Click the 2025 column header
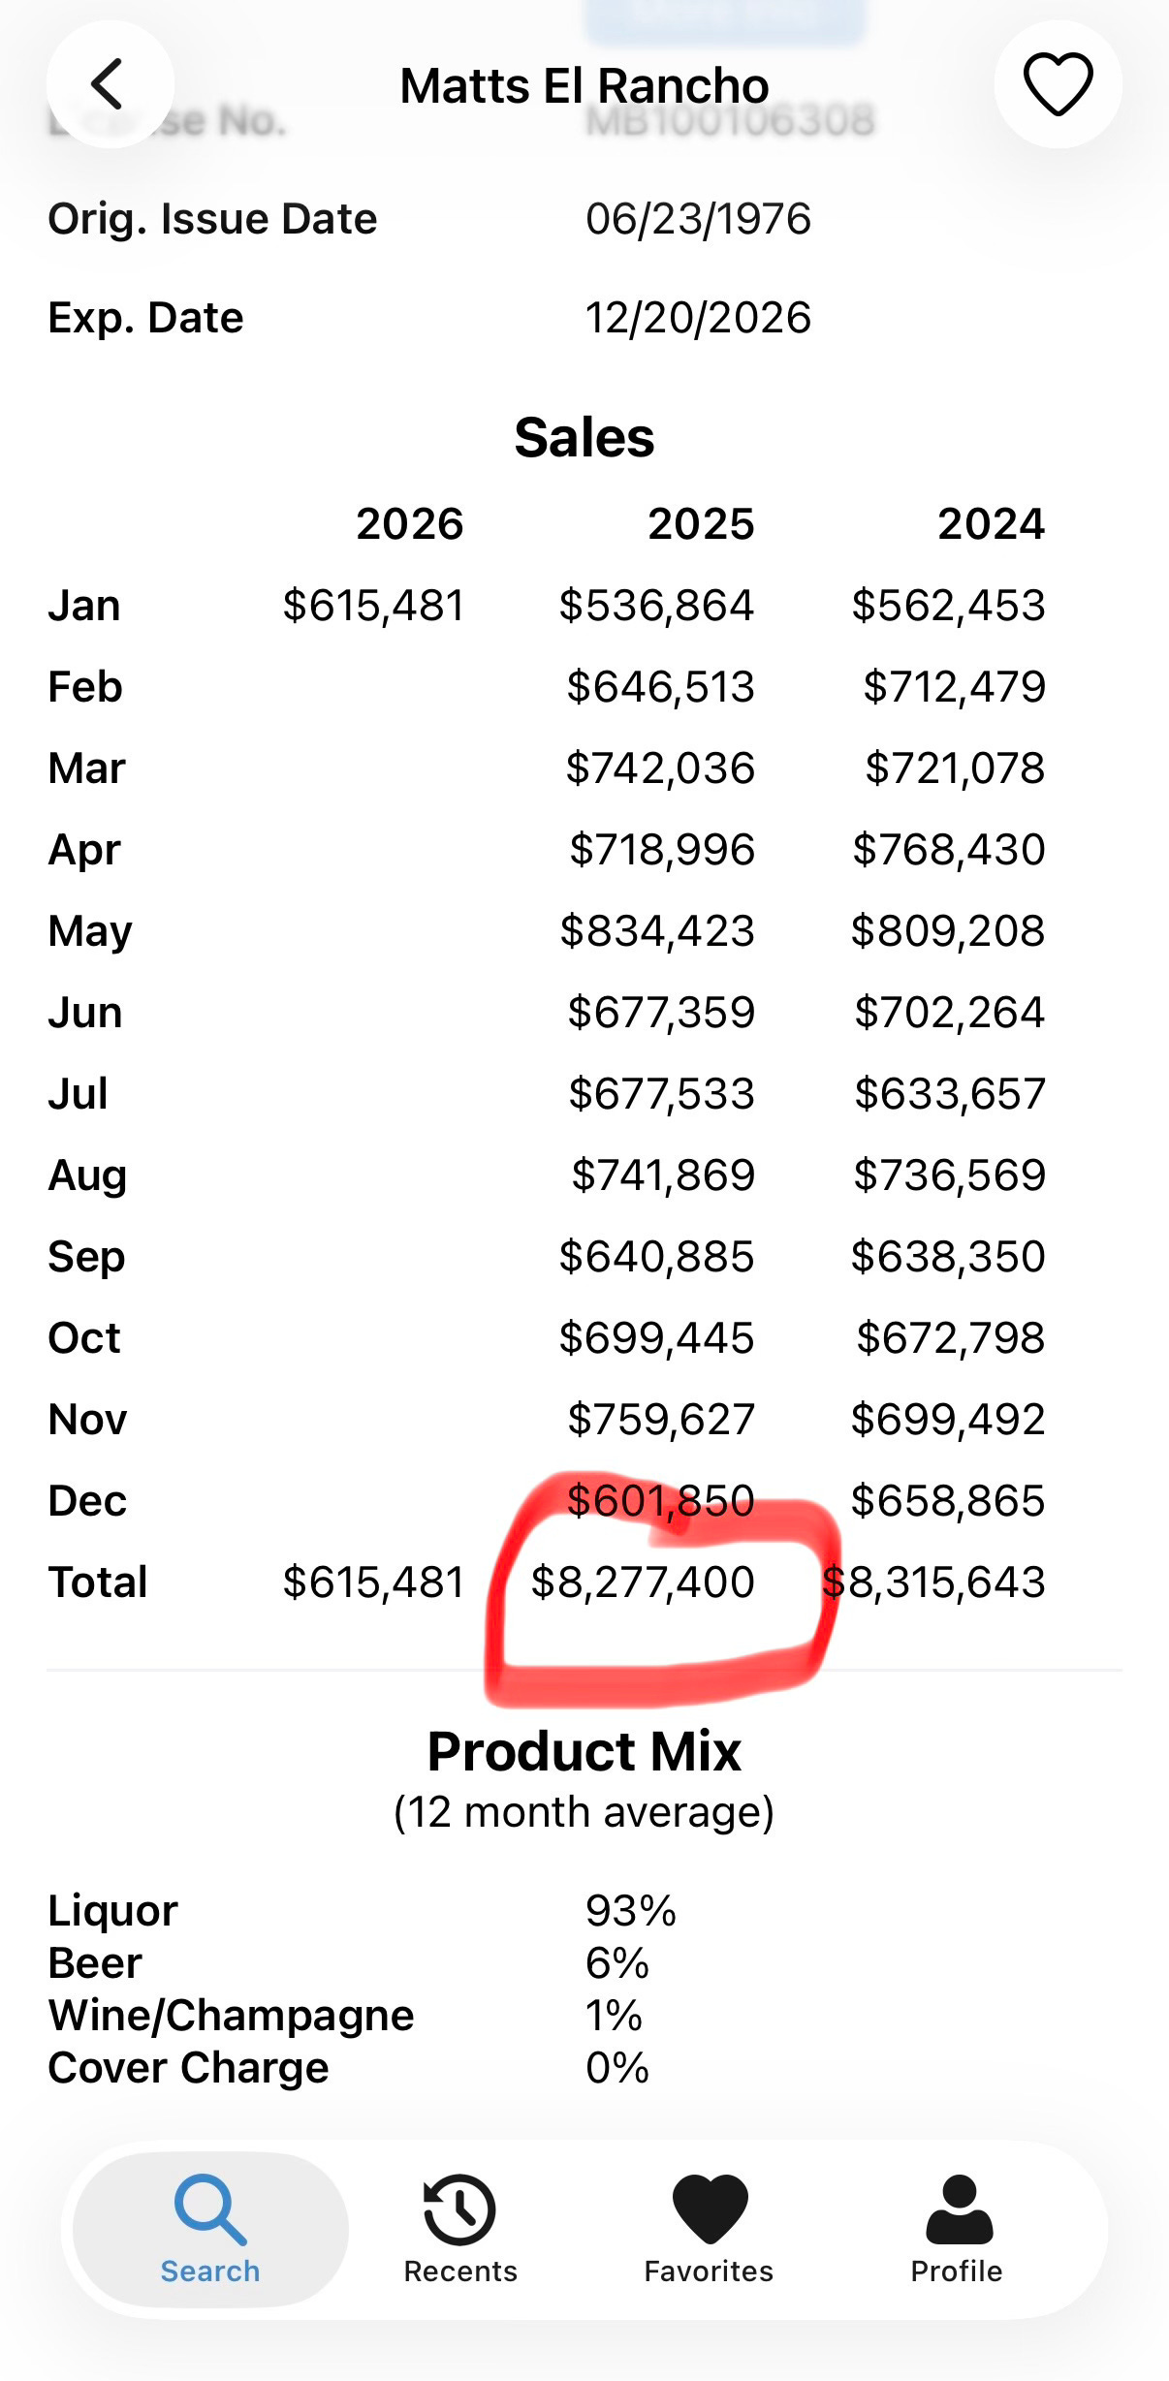The image size is (1169, 2381). click(x=701, y=524)
